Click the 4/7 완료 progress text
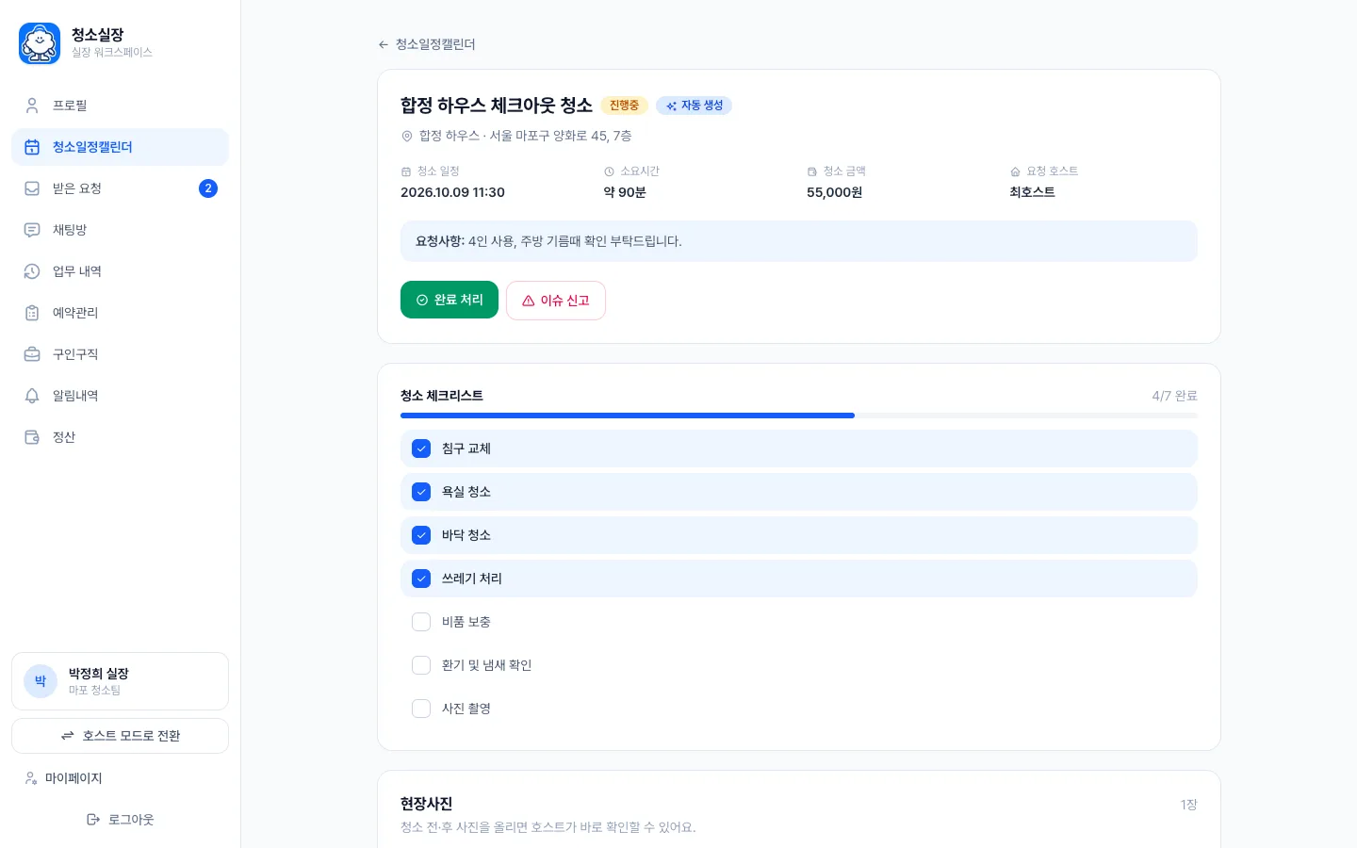 pyautogui.click(x=1174, y=396)
